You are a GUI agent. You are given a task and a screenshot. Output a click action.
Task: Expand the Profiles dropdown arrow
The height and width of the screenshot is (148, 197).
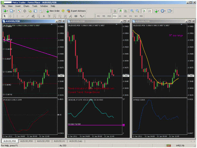pos(14,11)
